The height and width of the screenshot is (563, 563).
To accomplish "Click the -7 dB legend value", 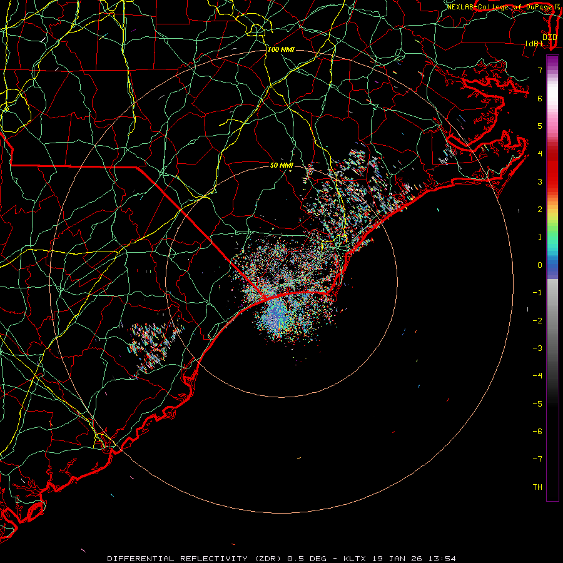I will (x=537, y=459).
